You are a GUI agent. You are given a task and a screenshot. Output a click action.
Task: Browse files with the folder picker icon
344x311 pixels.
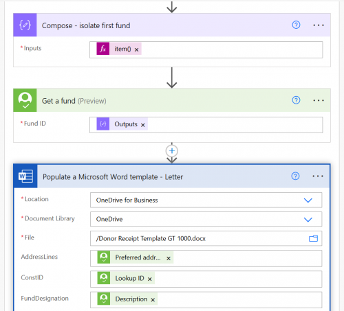point(313,238)
